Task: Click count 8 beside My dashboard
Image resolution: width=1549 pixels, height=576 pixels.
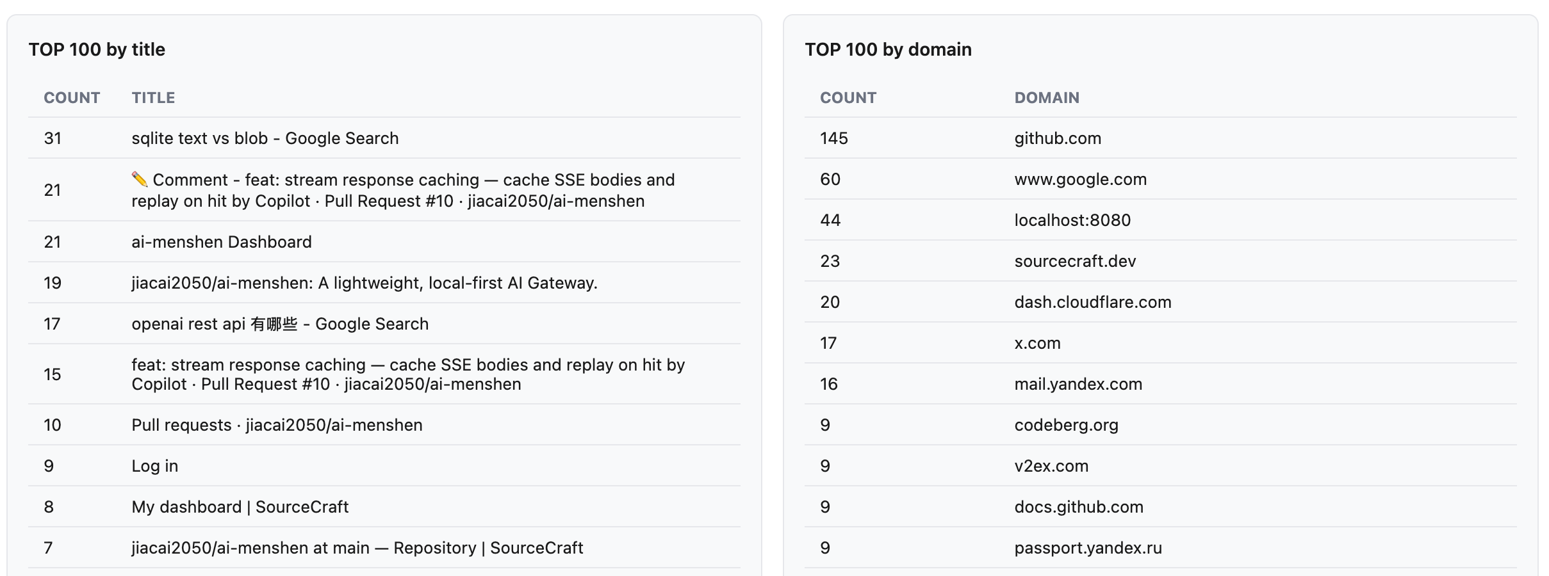Action: tap(49, 507)
